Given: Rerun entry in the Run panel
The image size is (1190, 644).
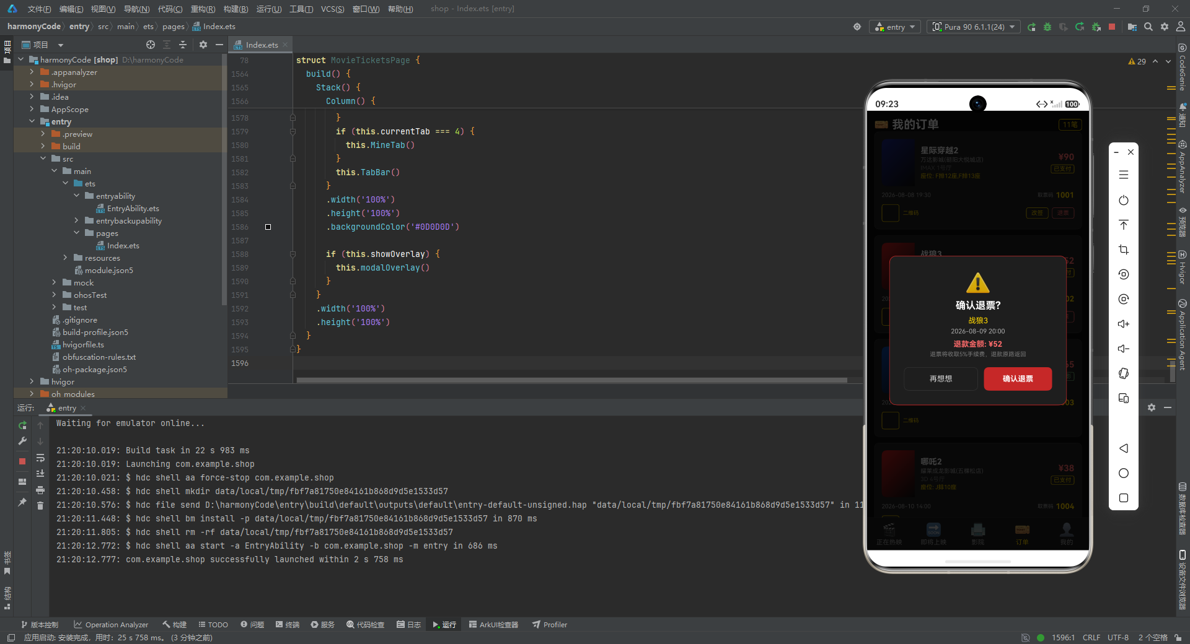Looking at the screenshot, I should pos(22,425).
